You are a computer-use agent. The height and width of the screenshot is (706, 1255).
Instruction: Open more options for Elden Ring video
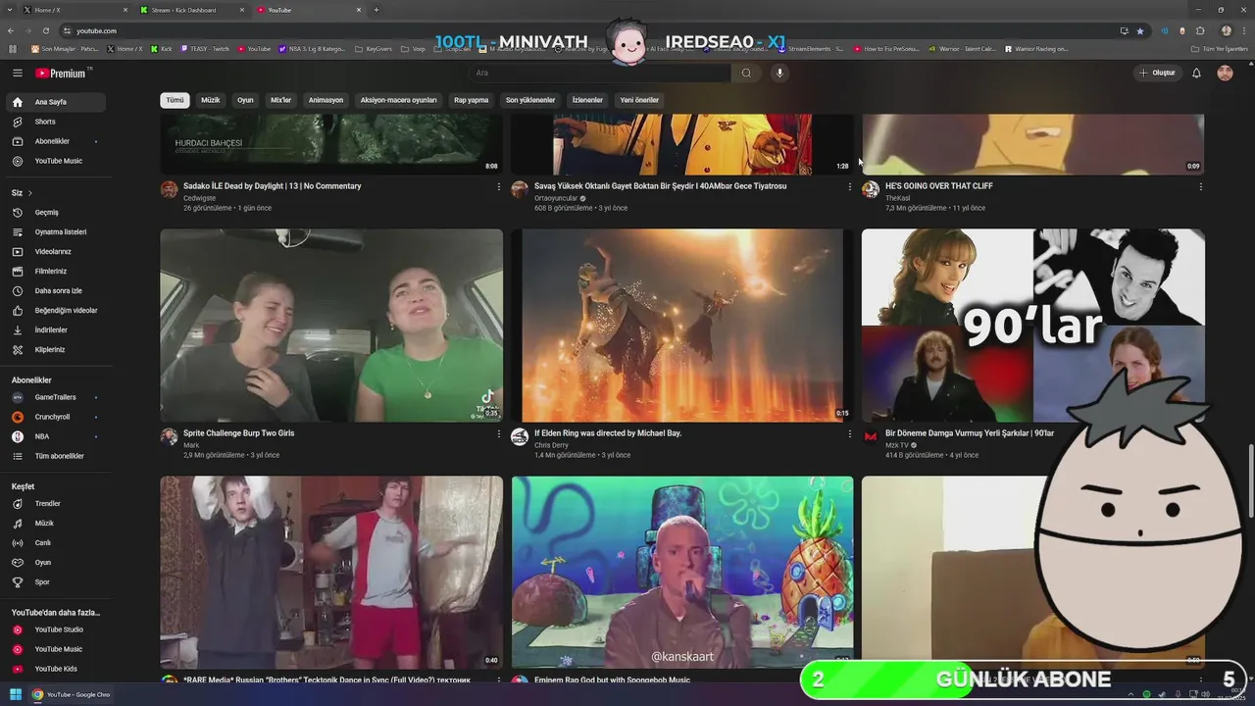849,433
